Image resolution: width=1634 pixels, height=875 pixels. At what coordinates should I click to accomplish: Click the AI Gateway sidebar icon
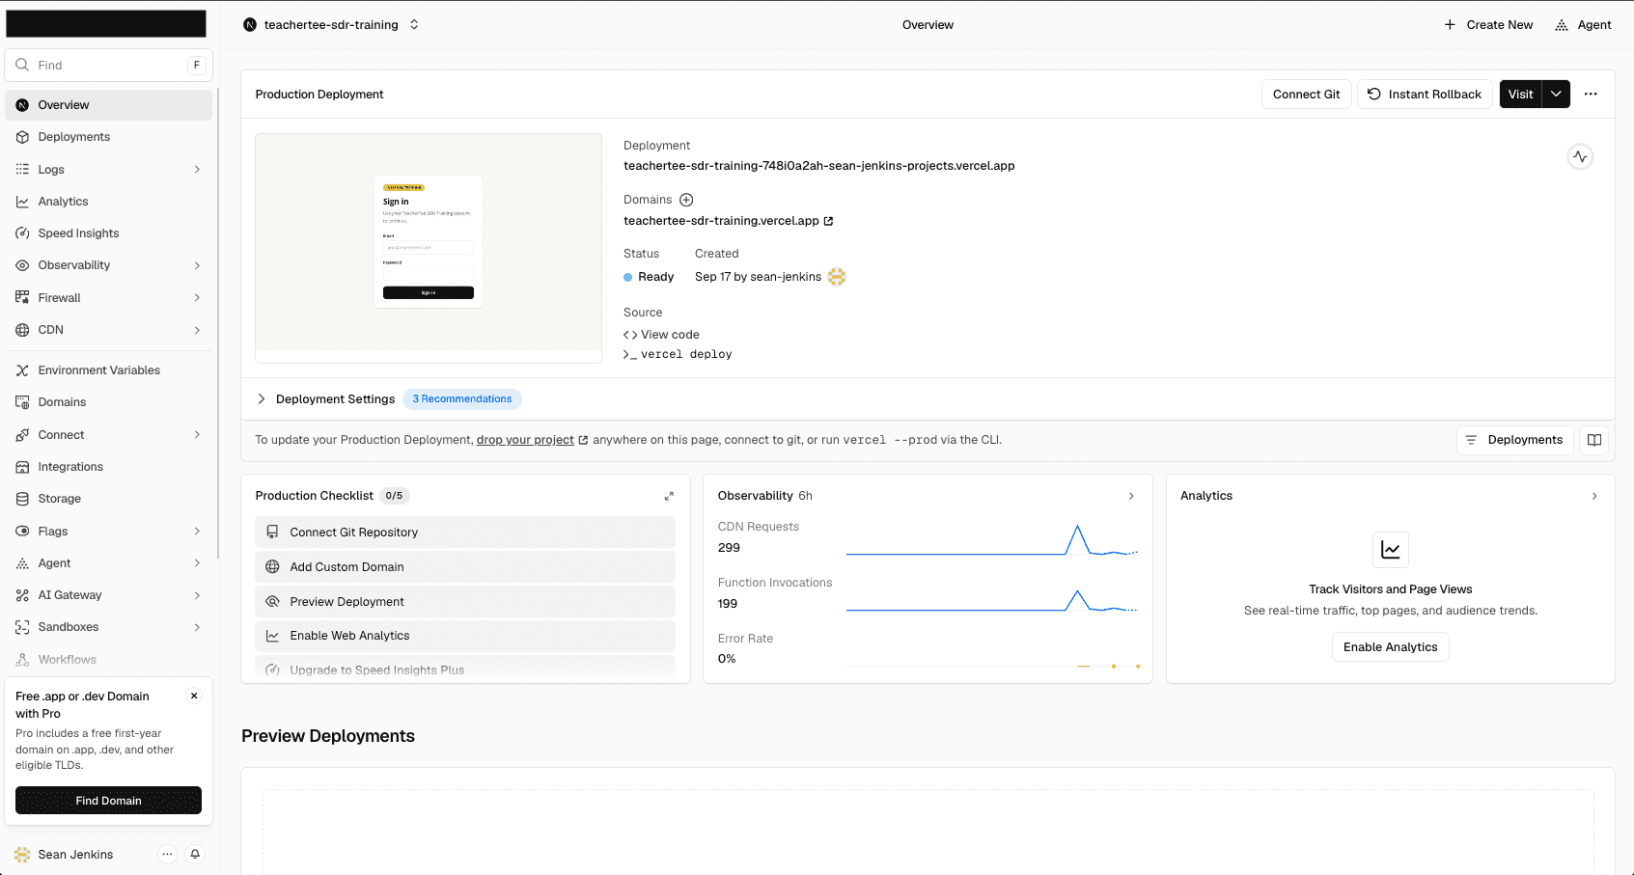click(x=22, y=595)
